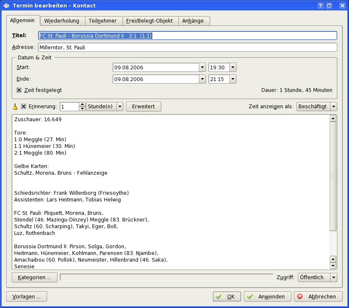
Task: Open the Ende date dropdown
Action: click(202, 79)
